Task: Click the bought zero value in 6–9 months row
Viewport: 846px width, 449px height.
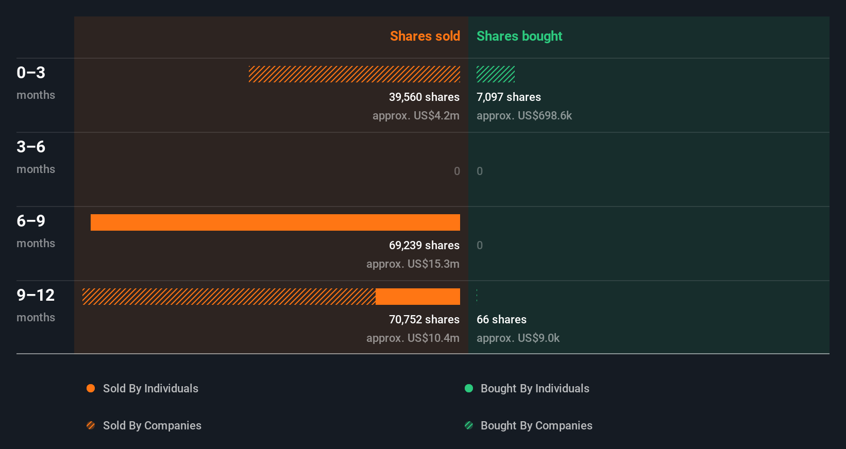Action: tap(480, 245)
